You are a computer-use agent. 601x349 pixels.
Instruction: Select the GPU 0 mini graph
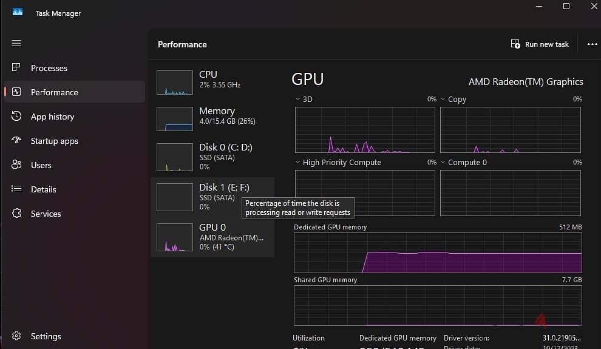[x=175, y=237]
